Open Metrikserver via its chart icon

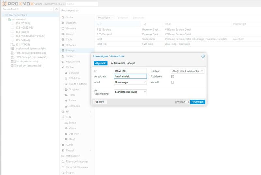[x=63, y=156]
